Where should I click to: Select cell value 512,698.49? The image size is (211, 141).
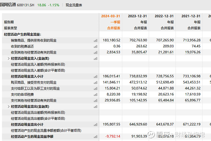coord(165,82)
